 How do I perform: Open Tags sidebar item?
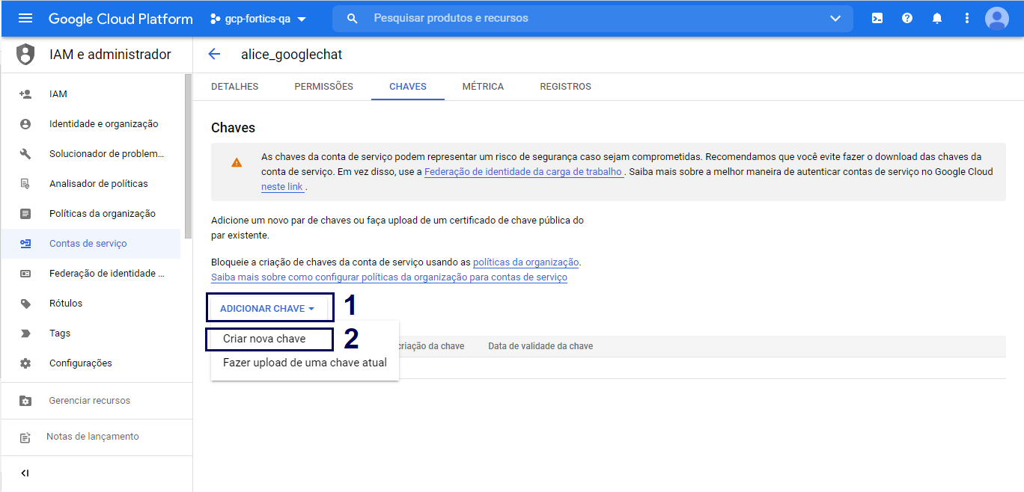[91, 333]
